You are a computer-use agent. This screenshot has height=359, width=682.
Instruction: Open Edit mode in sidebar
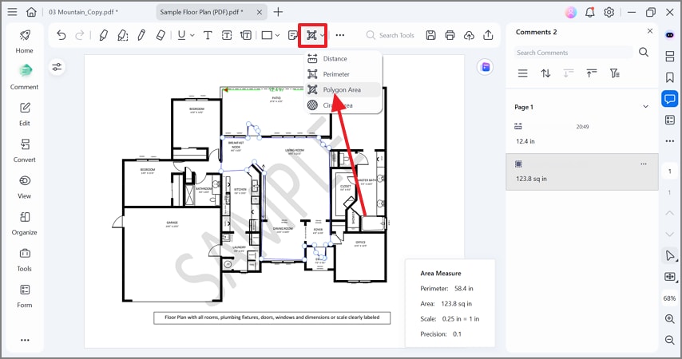(x=24, y=114)
